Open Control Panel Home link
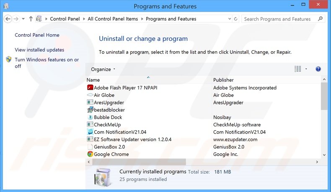 pos(37,35)
